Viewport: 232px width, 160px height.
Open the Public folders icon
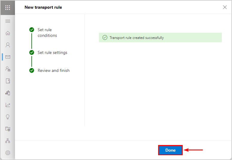(8, 129)
